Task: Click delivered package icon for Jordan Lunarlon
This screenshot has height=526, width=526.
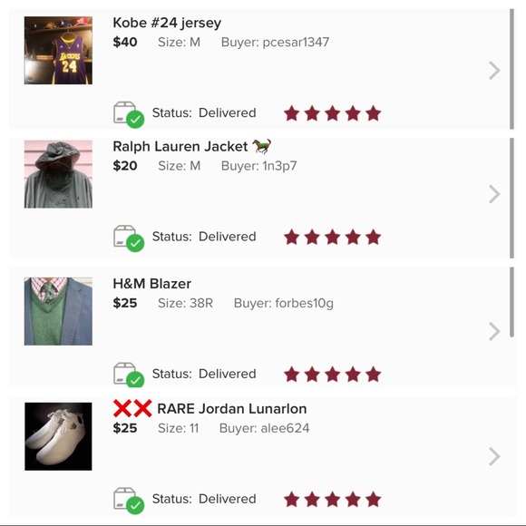Action: pos(129,501)
